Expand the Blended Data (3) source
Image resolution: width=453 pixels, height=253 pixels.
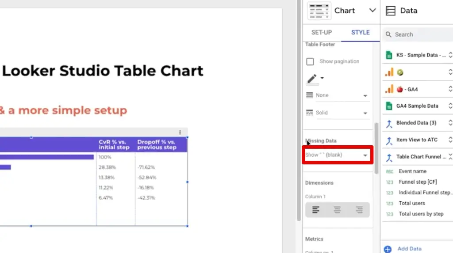click(450, 123)
